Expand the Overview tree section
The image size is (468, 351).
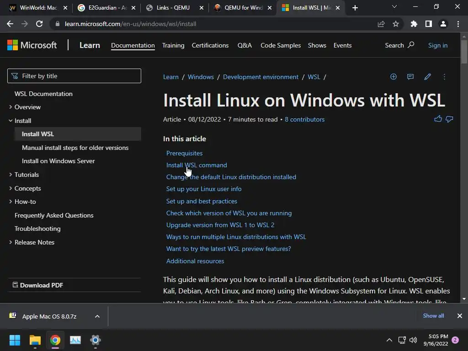(x=11, y=107)
